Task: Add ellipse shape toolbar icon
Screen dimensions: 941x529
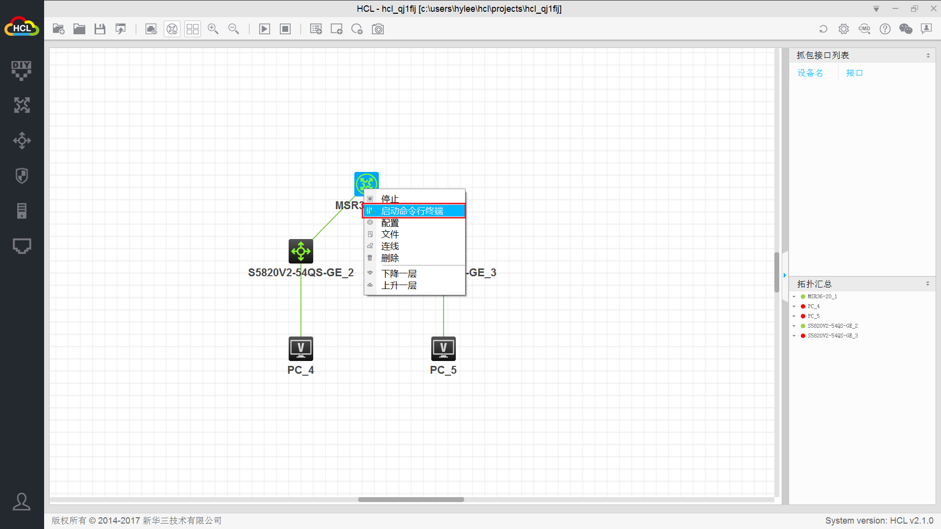Action: click(357, 29)
